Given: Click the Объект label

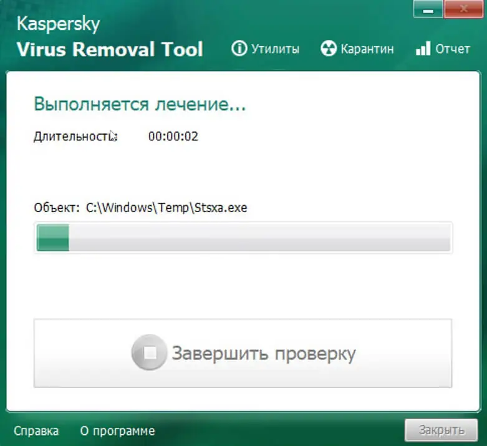Looking at the screenshot, I should click(x=57, y=208).
